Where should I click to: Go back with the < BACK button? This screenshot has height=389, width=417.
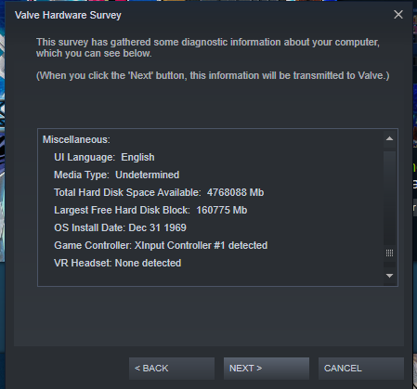point(172,369)
